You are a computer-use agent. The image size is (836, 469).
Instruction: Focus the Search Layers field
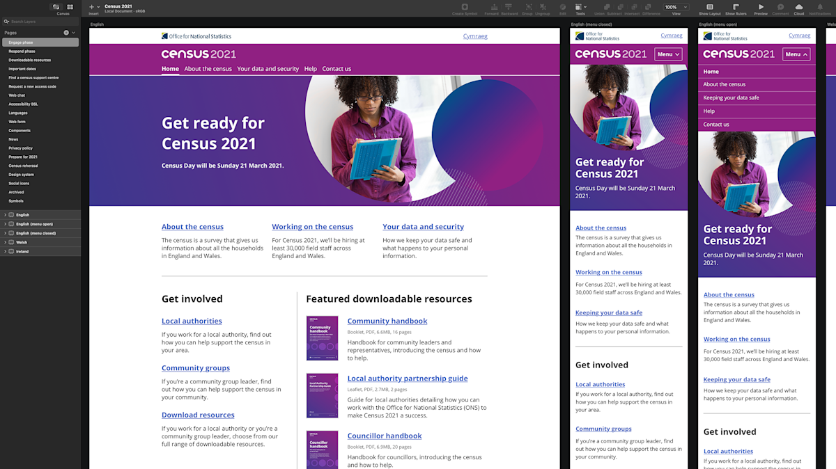40,22
